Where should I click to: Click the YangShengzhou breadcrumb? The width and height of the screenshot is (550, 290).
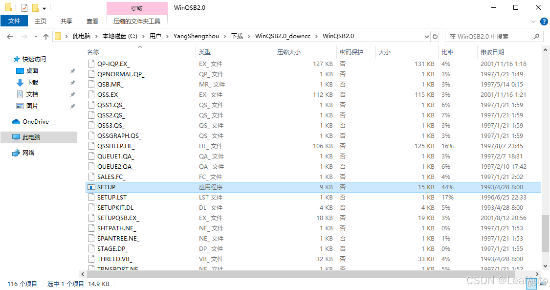(196, 36)
